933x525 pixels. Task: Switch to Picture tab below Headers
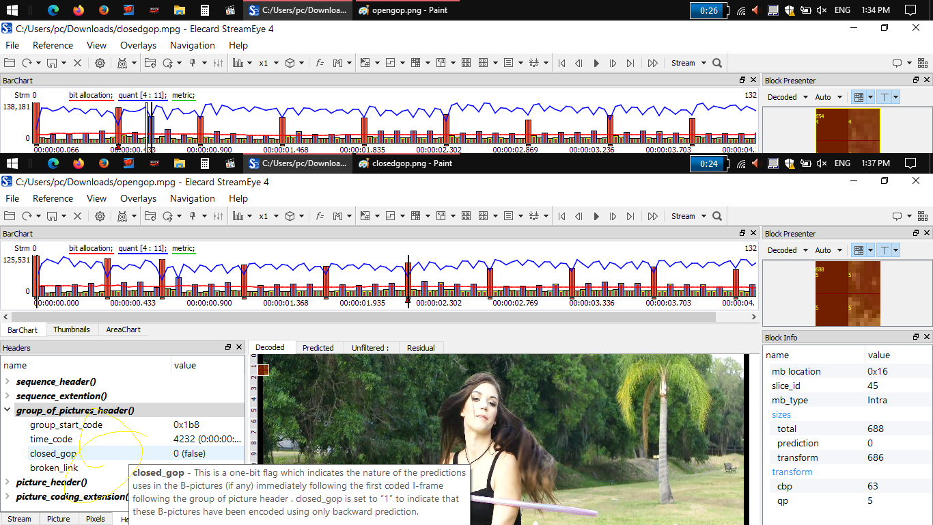point(58,519)
